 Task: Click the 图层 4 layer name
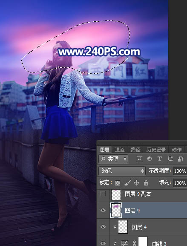pyautogui.click(x=139, y=227)
